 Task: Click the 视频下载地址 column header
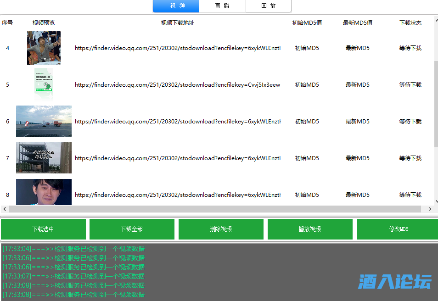click(x=177, y=22)
